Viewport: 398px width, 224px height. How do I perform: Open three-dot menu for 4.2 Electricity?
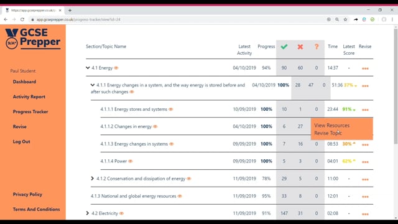pyautogui.click(x=365, y=214)
